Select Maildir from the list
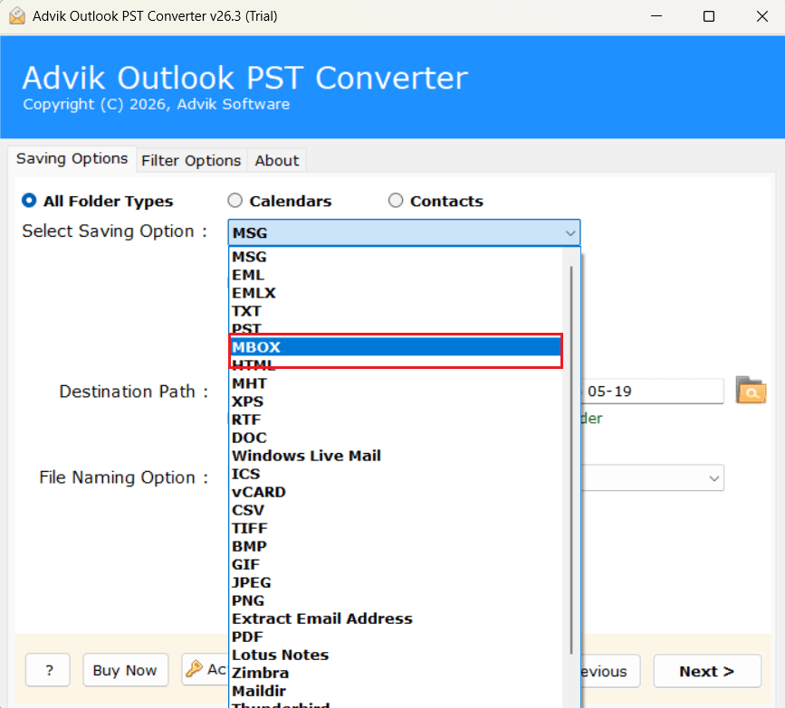785x708 pixels. coord(396,691)
